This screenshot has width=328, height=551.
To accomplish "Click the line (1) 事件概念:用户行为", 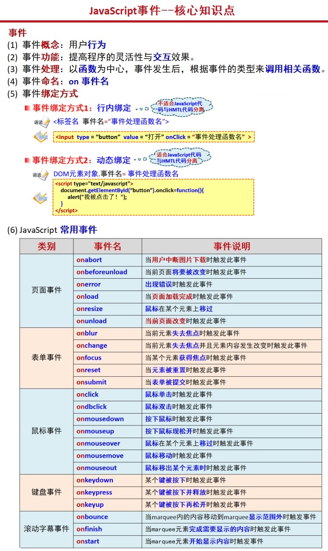I will tap(57, 45).
